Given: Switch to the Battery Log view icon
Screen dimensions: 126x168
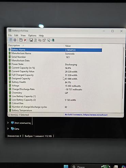Looking at the screenshot, I should [15, 40].
